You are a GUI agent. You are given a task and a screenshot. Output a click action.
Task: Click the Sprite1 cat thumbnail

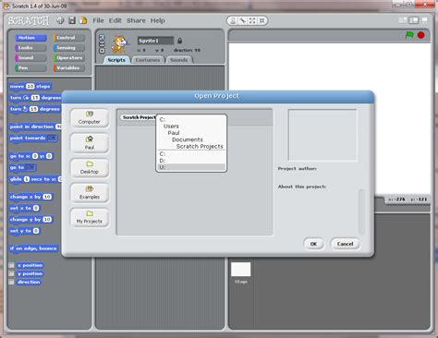tap(120, 44)
